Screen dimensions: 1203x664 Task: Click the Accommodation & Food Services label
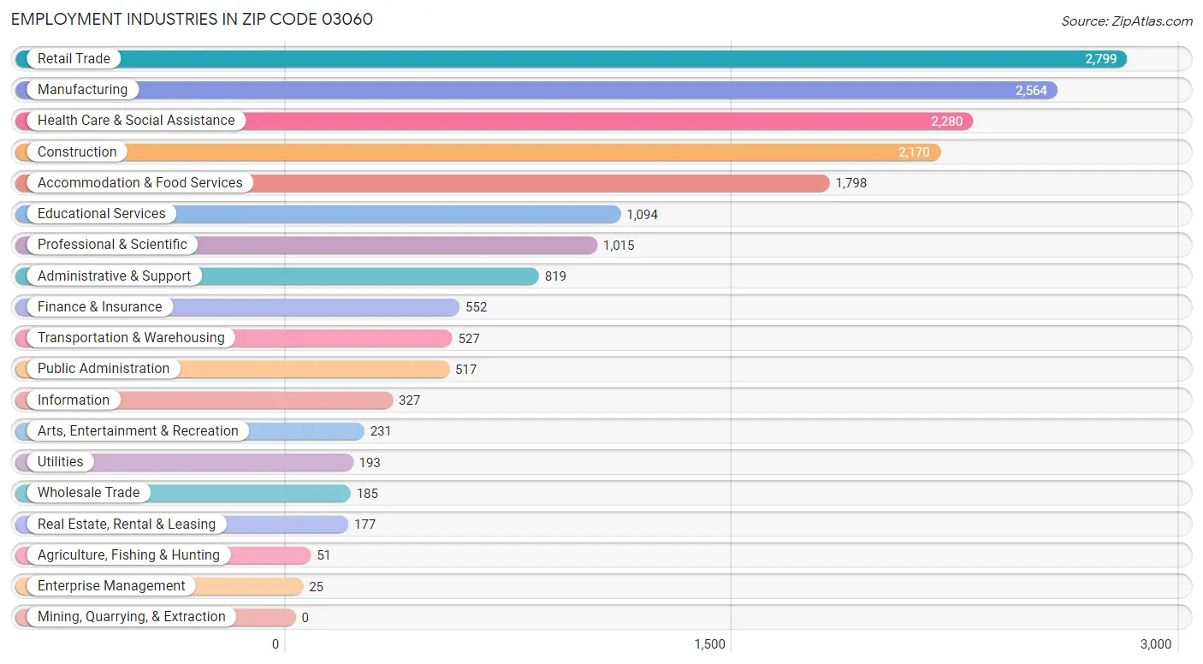140,183
